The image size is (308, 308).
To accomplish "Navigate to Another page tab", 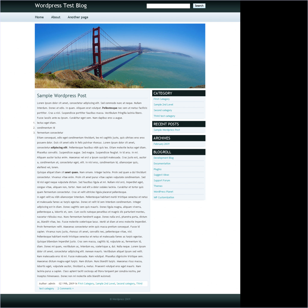I will [78, 17].
